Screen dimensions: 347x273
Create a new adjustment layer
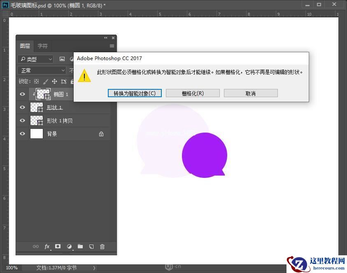click(69, 247)
